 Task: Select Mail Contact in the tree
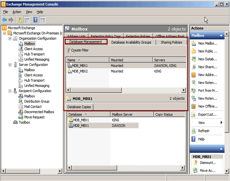tap(33, 107)
